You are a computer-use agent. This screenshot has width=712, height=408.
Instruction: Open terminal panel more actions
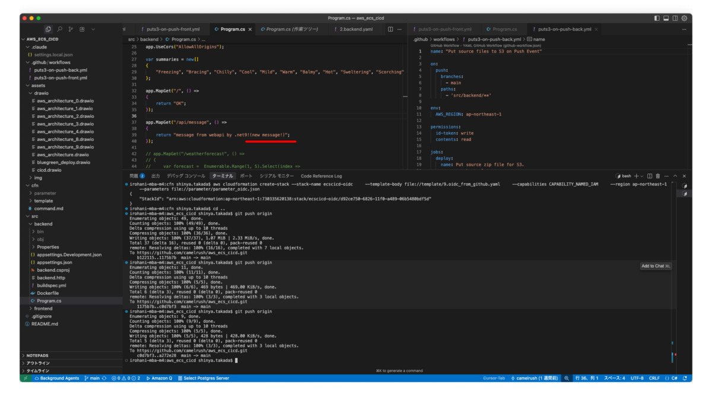[666, 176]
